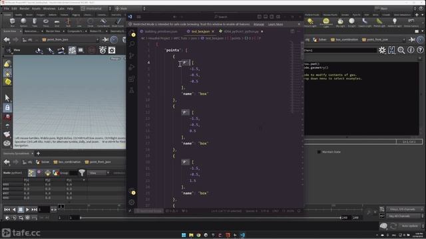Toggle the viewport lock camera icon
This screenshot has height=239, width=426.
coord(7,108)
